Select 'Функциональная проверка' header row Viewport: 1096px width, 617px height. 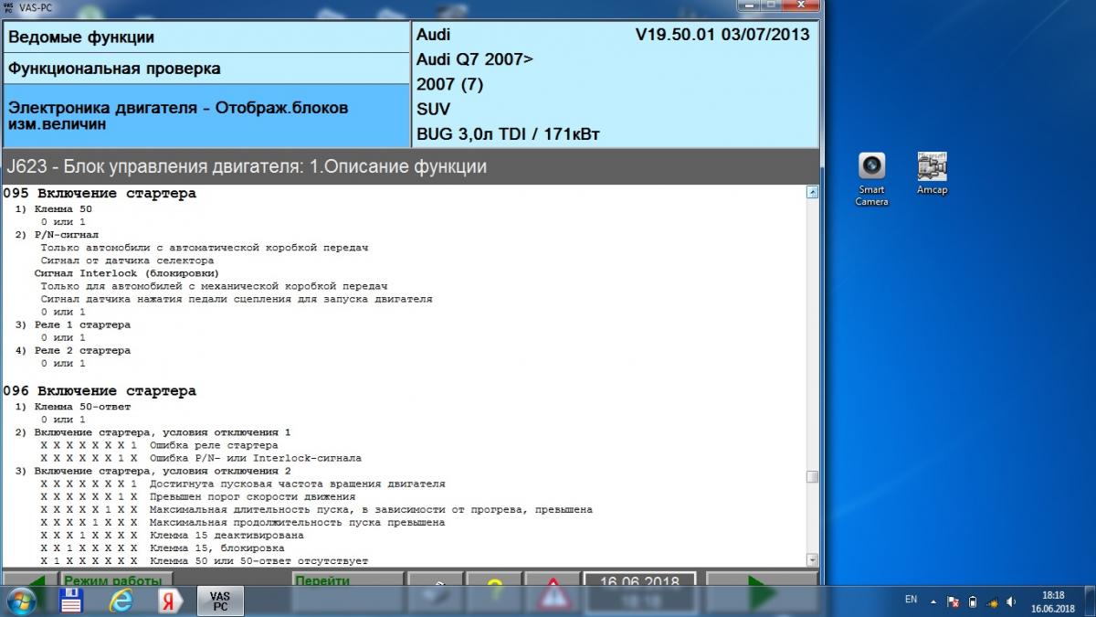point(206,69)
